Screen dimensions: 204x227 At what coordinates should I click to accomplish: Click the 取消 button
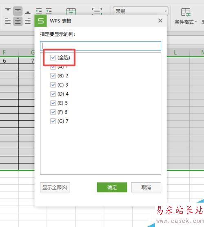pos(146,187)
